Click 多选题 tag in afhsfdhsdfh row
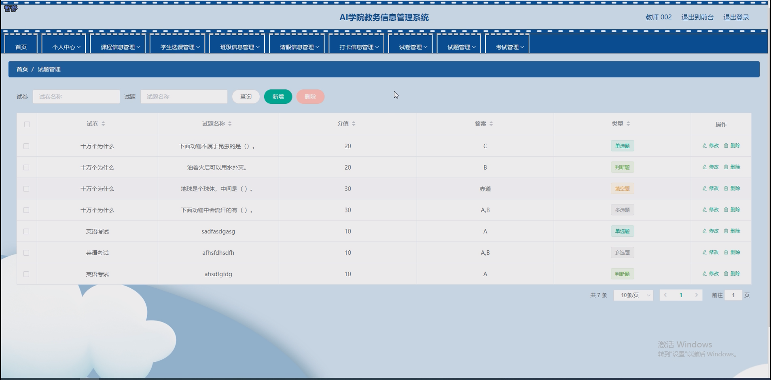 click(x=622, y=252)
